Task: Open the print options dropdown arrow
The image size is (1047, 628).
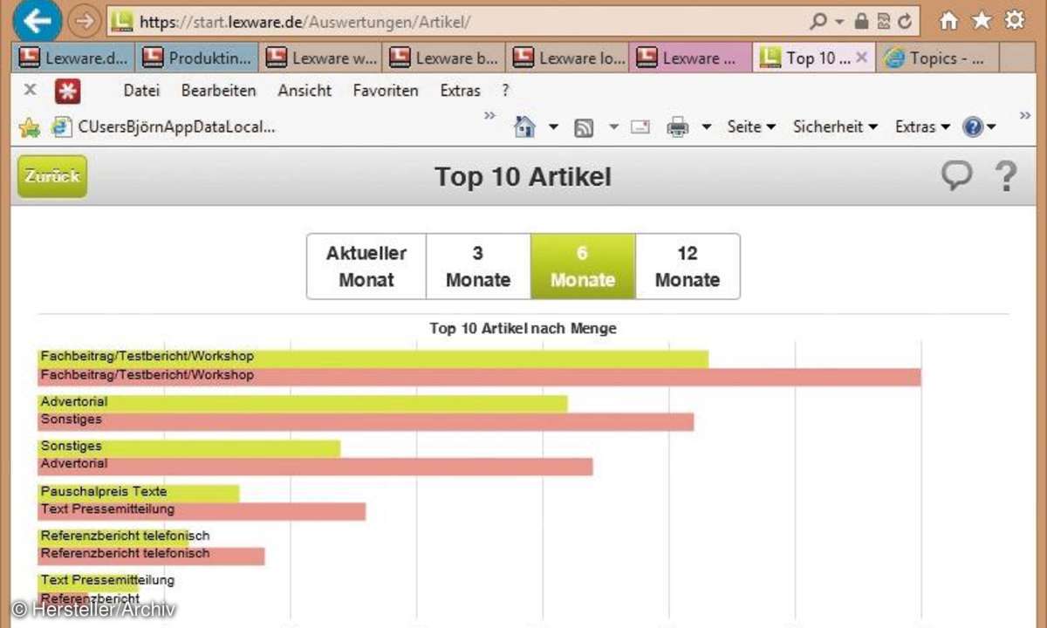Action: pos(707,127)
